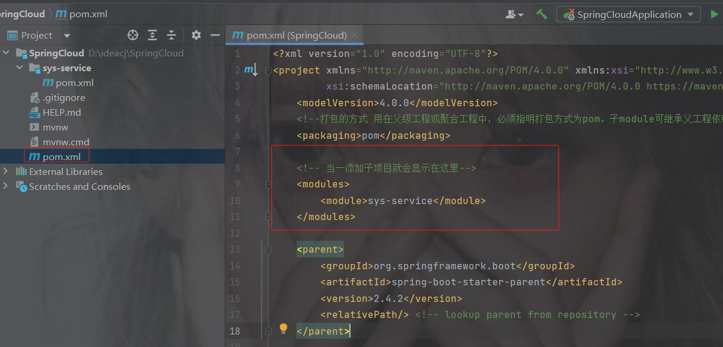
Task: Click the pom.xml breadcrumb in the navigation bar
Action: pos(82,14)
